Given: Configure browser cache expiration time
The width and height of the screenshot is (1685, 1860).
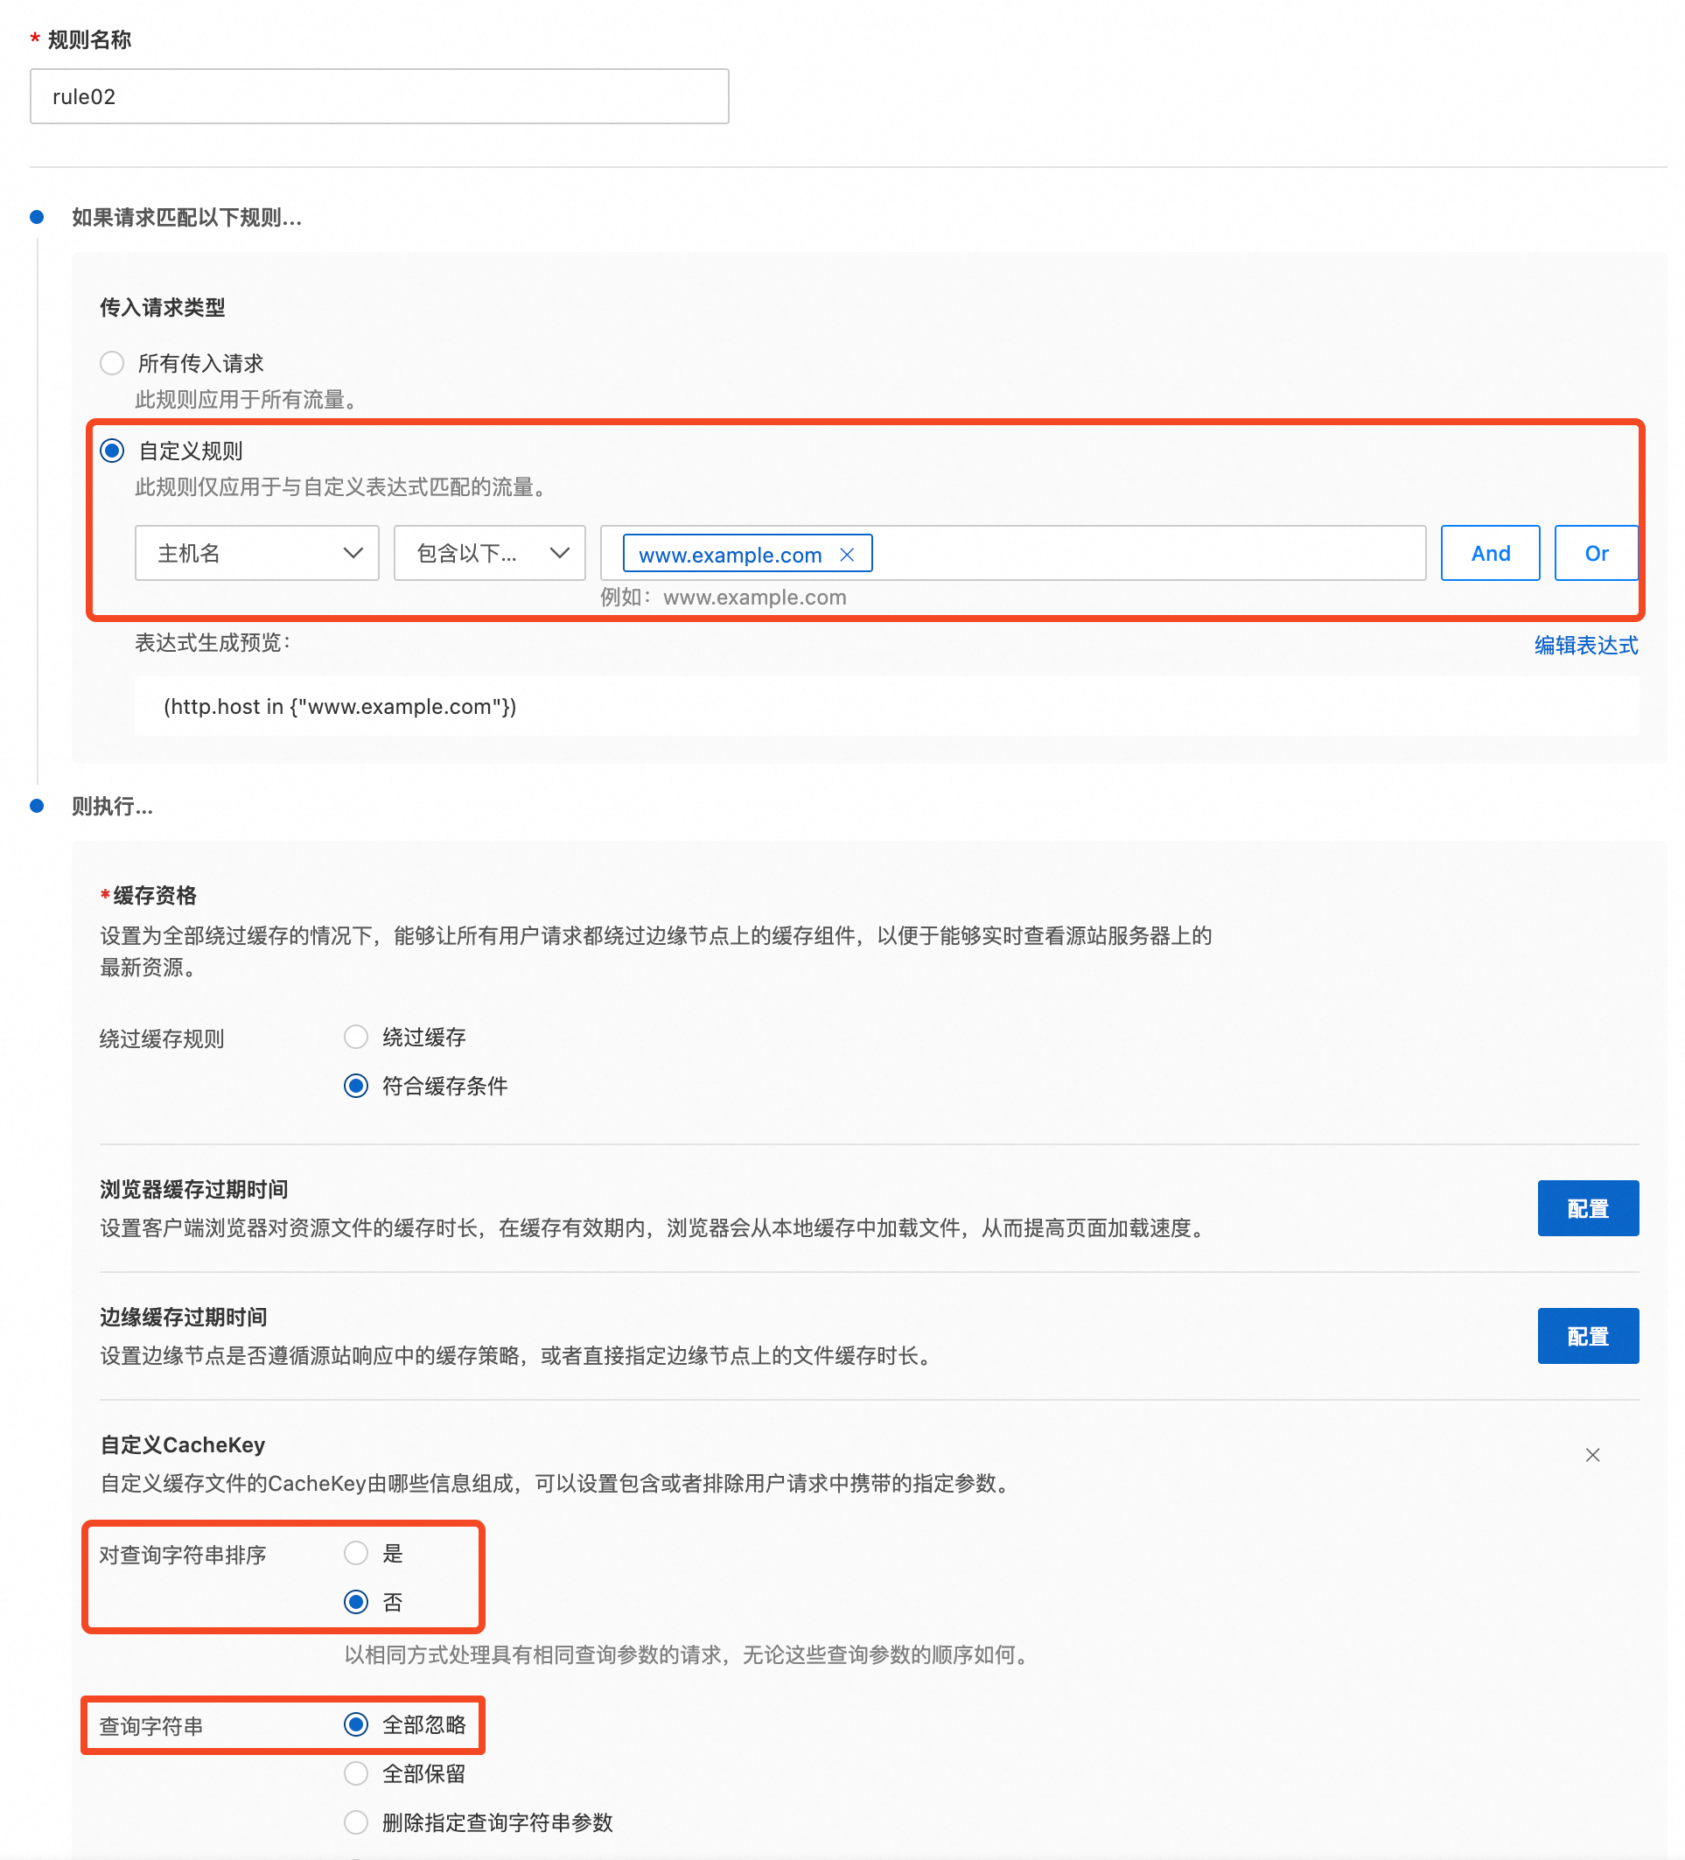Looking at the screenshot, I should pos(1587,1208).
